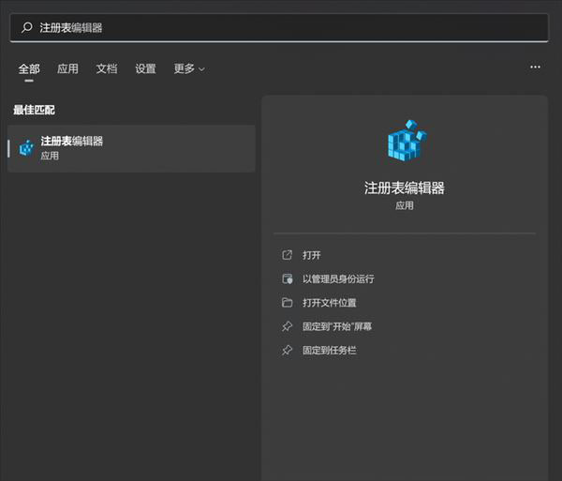Click 以管理员身份运行
The width and height of the screenshot is (562, 481).
coord(338,278)
